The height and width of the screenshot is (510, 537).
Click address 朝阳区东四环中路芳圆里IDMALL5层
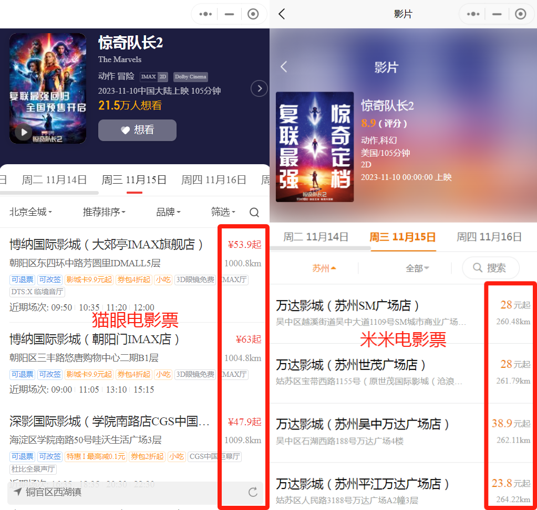[x=85, y=263]
